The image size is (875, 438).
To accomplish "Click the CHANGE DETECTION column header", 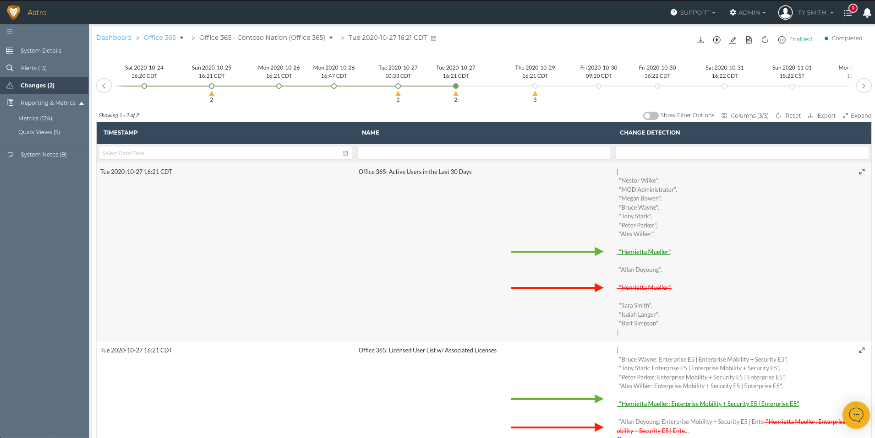I will coord(650,133).
